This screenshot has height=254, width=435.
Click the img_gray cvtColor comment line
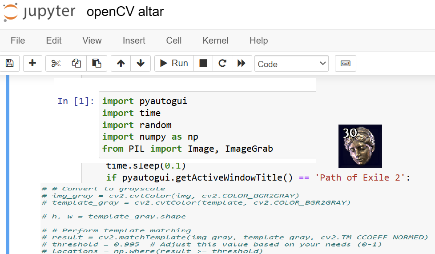click(x=170, y=196)
